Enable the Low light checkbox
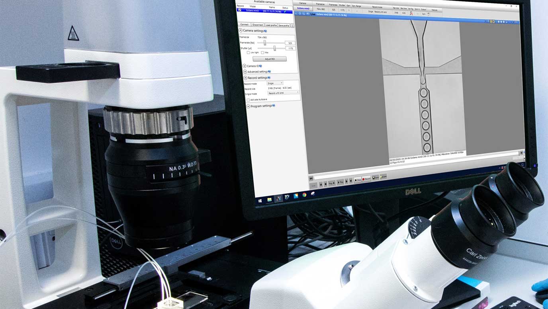The image size is (548, 309). 248,53
